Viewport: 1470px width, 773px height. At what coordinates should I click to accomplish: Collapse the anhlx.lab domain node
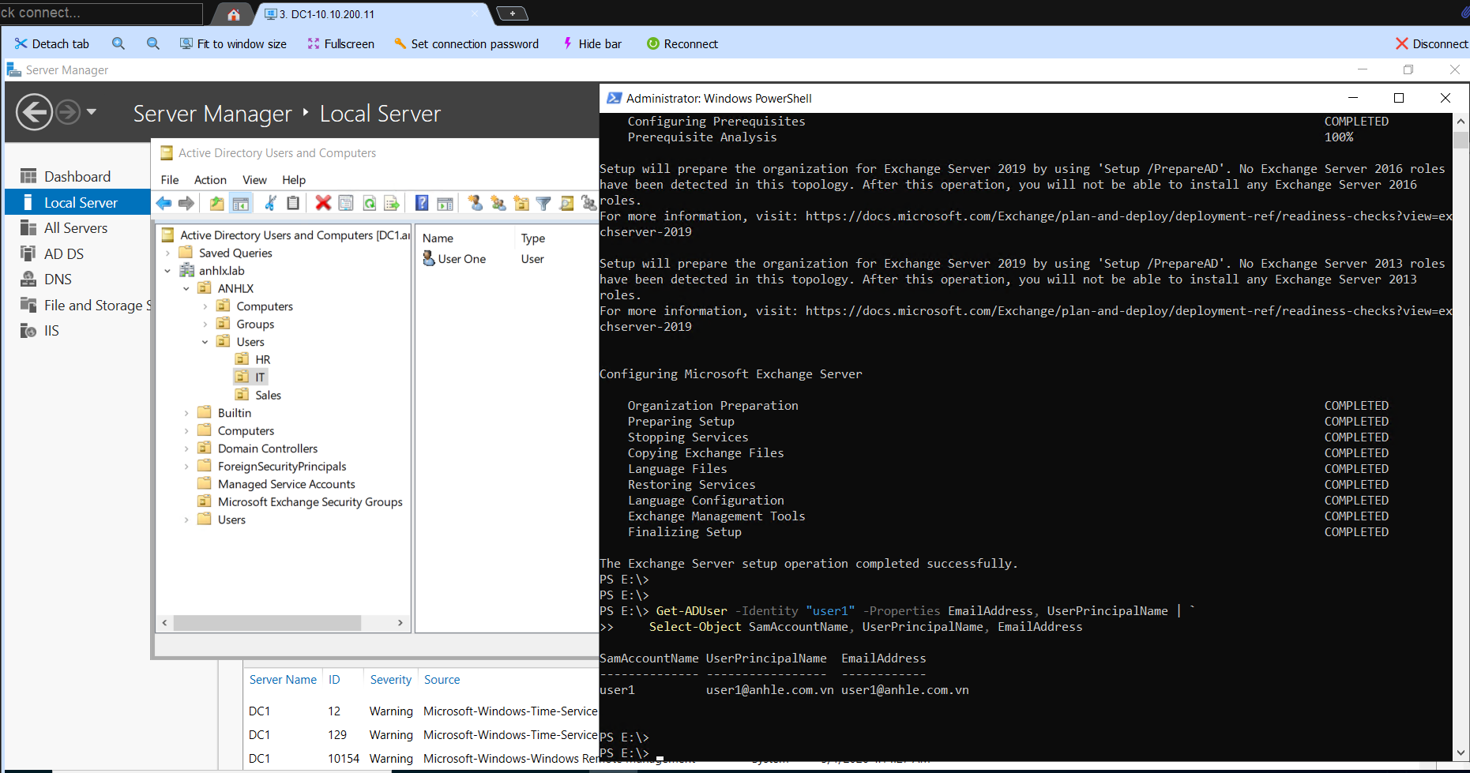click(x=167, y=271)
